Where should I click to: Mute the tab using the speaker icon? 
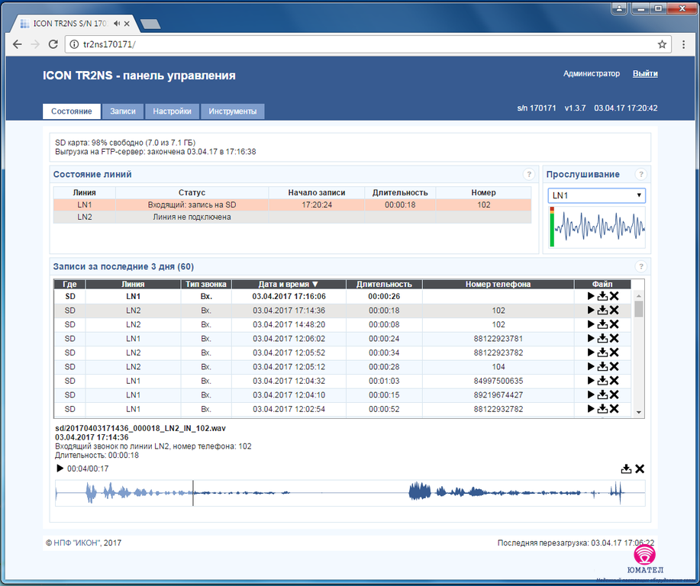click(x=117, y=24)
